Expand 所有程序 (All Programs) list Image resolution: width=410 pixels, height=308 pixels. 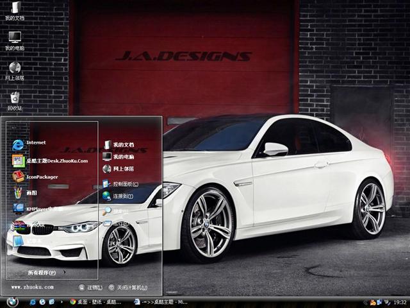(x=46, y=272)
